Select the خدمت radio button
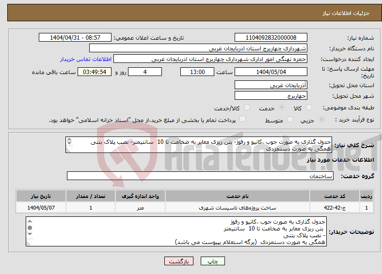 (x=282, y=107)
